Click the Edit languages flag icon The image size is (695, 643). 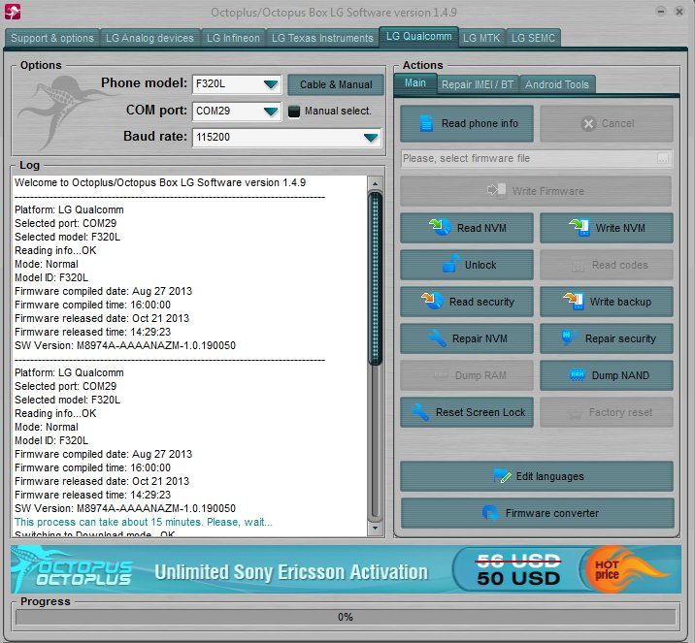tap(502, 476)
